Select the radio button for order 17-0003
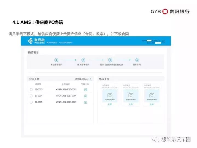This screenshot has width=197, height=148. 31,89
